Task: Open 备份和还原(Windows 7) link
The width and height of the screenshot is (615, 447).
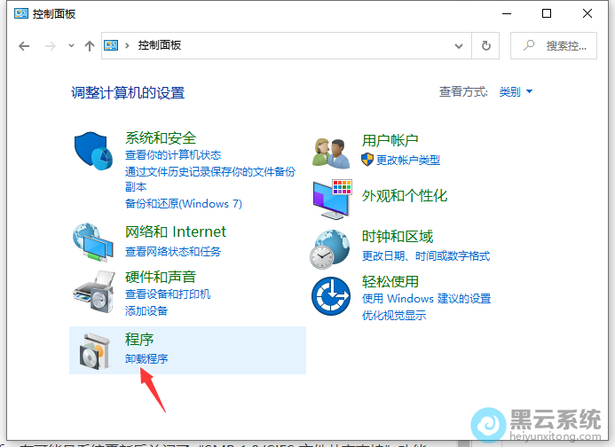Action: 183,203
